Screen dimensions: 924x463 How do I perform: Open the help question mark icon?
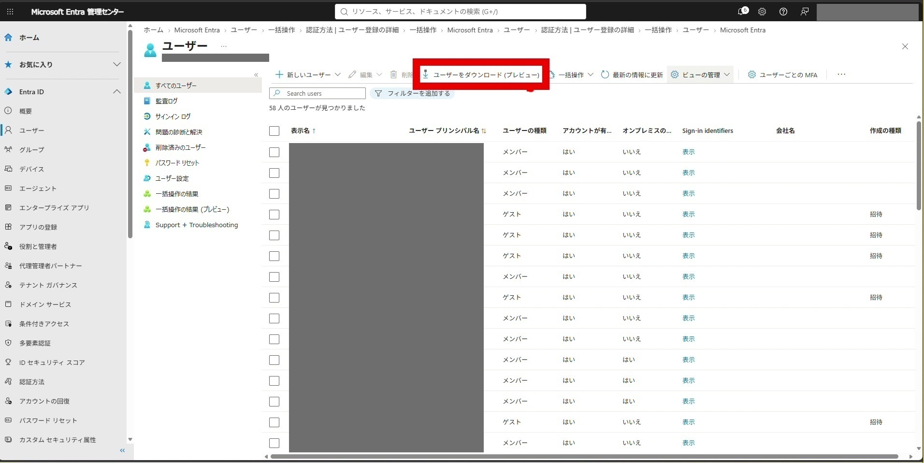783,12
